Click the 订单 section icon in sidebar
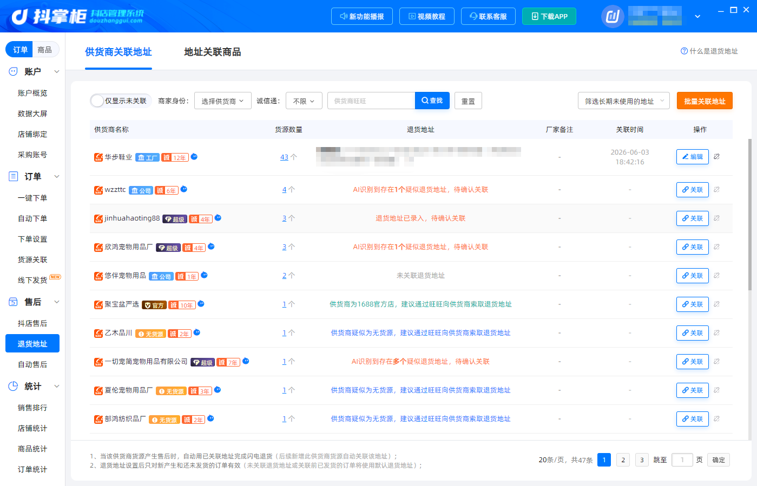Viewport: 757px width, 486px height. pos(14,176)
